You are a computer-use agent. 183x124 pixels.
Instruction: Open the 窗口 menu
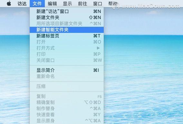(98, 4)
